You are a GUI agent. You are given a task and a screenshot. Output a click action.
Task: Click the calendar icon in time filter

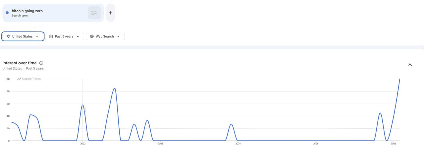(51, 37)
